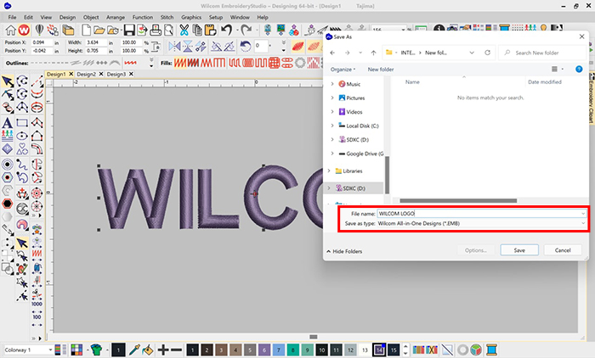Image resolution: width=595 pixels, height=358 pixels.
Task: Select the Rectangle tool in the toolbox
Action: point(22,123)
